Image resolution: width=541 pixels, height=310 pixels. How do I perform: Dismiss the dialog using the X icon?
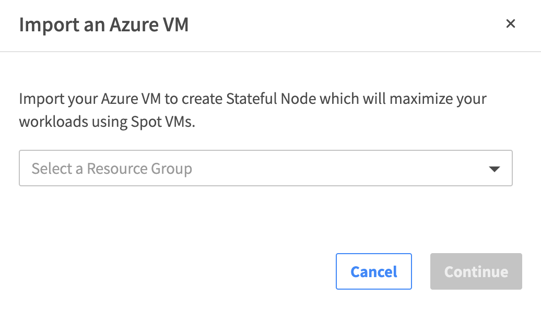511,23
